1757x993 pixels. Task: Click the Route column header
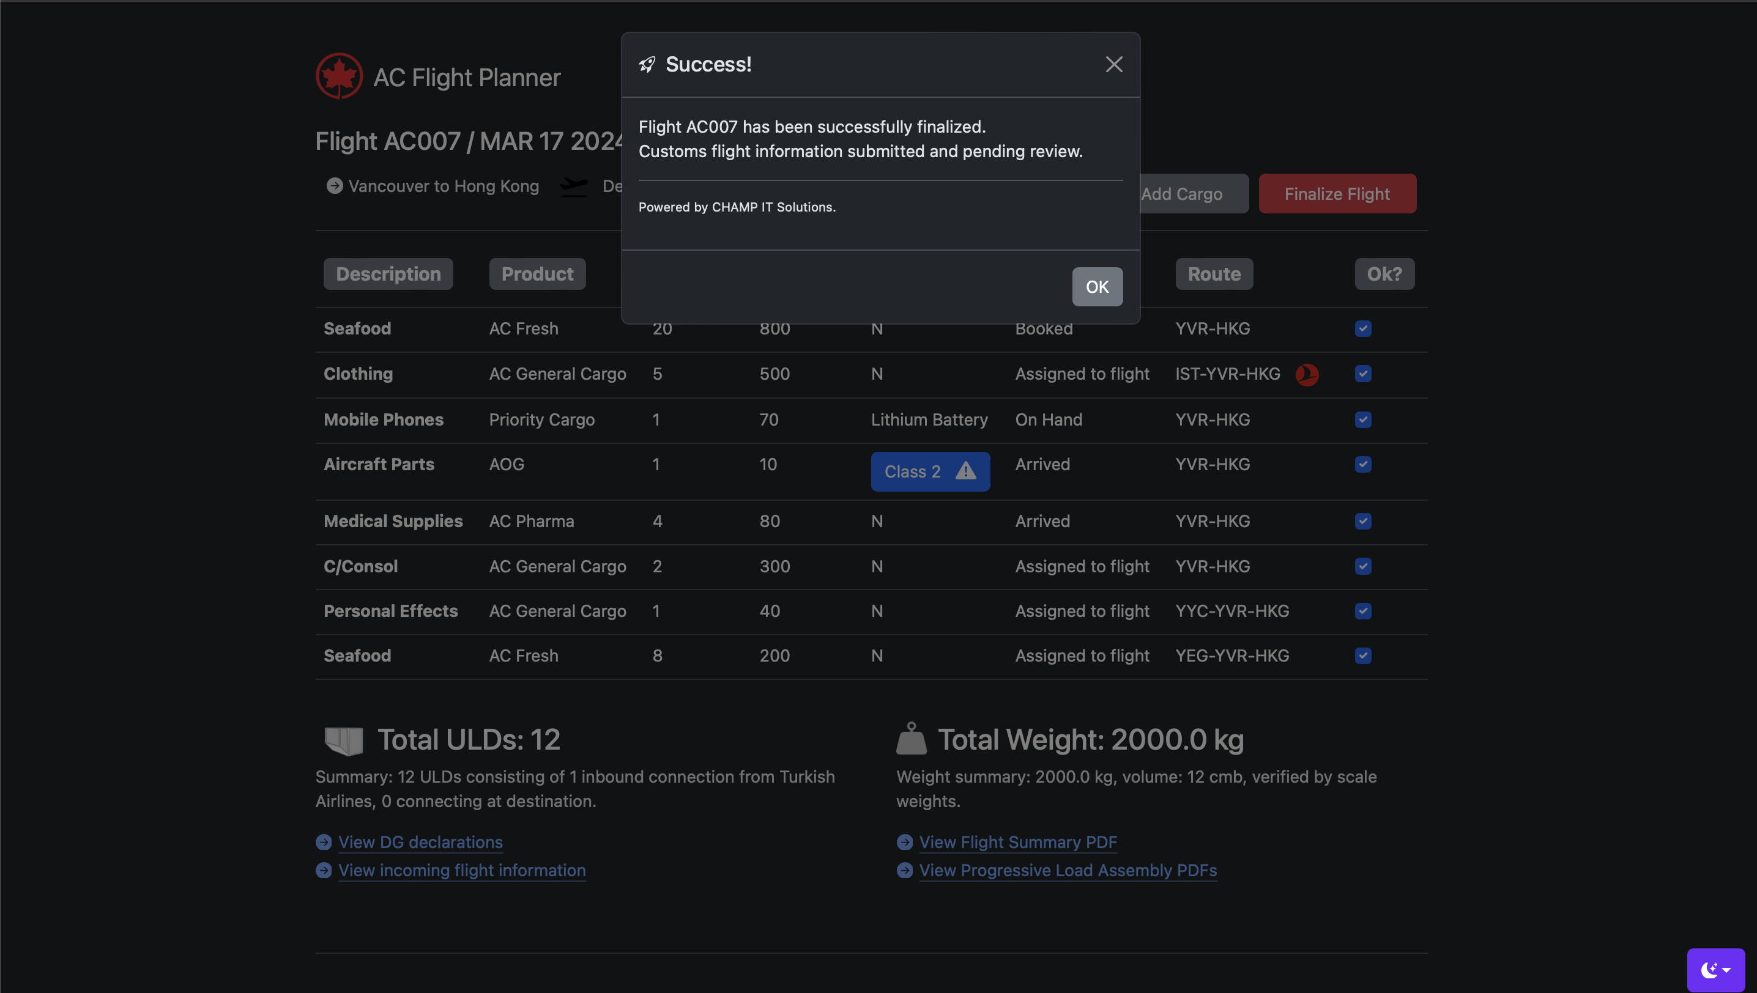click(1214, 274)
